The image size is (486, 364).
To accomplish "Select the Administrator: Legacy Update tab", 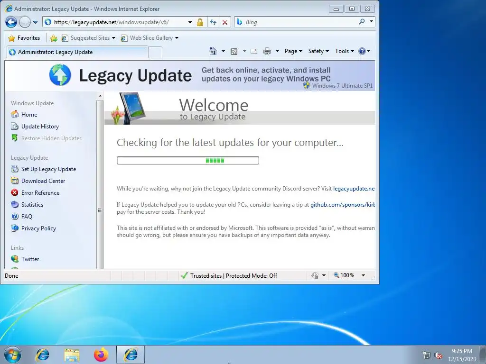I will coord(77,52).
